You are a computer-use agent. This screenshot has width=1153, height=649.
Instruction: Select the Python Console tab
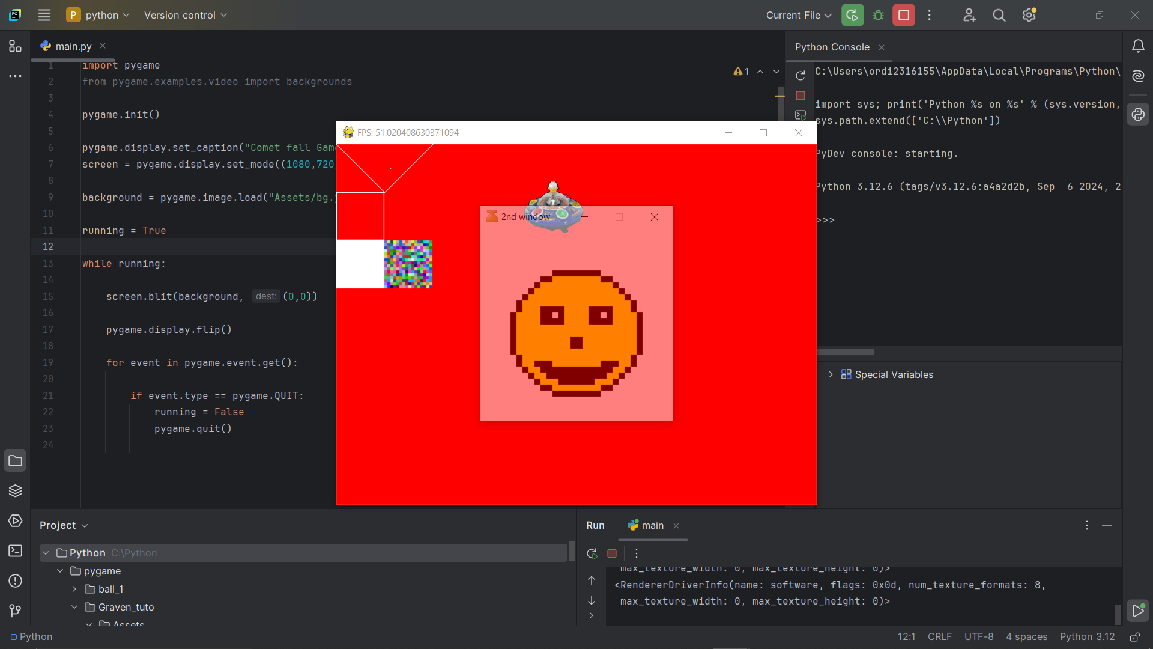pos(832,47)
